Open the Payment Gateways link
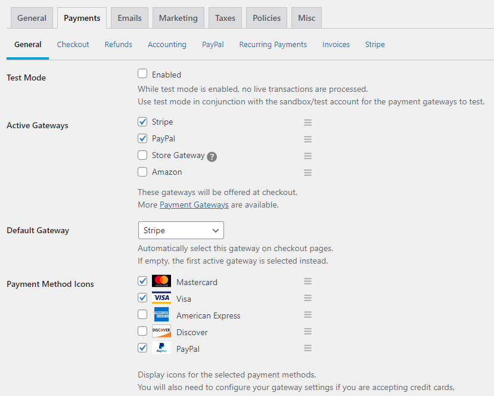The image size is (494, 396). pyautogui.click(x=194, y=205)
